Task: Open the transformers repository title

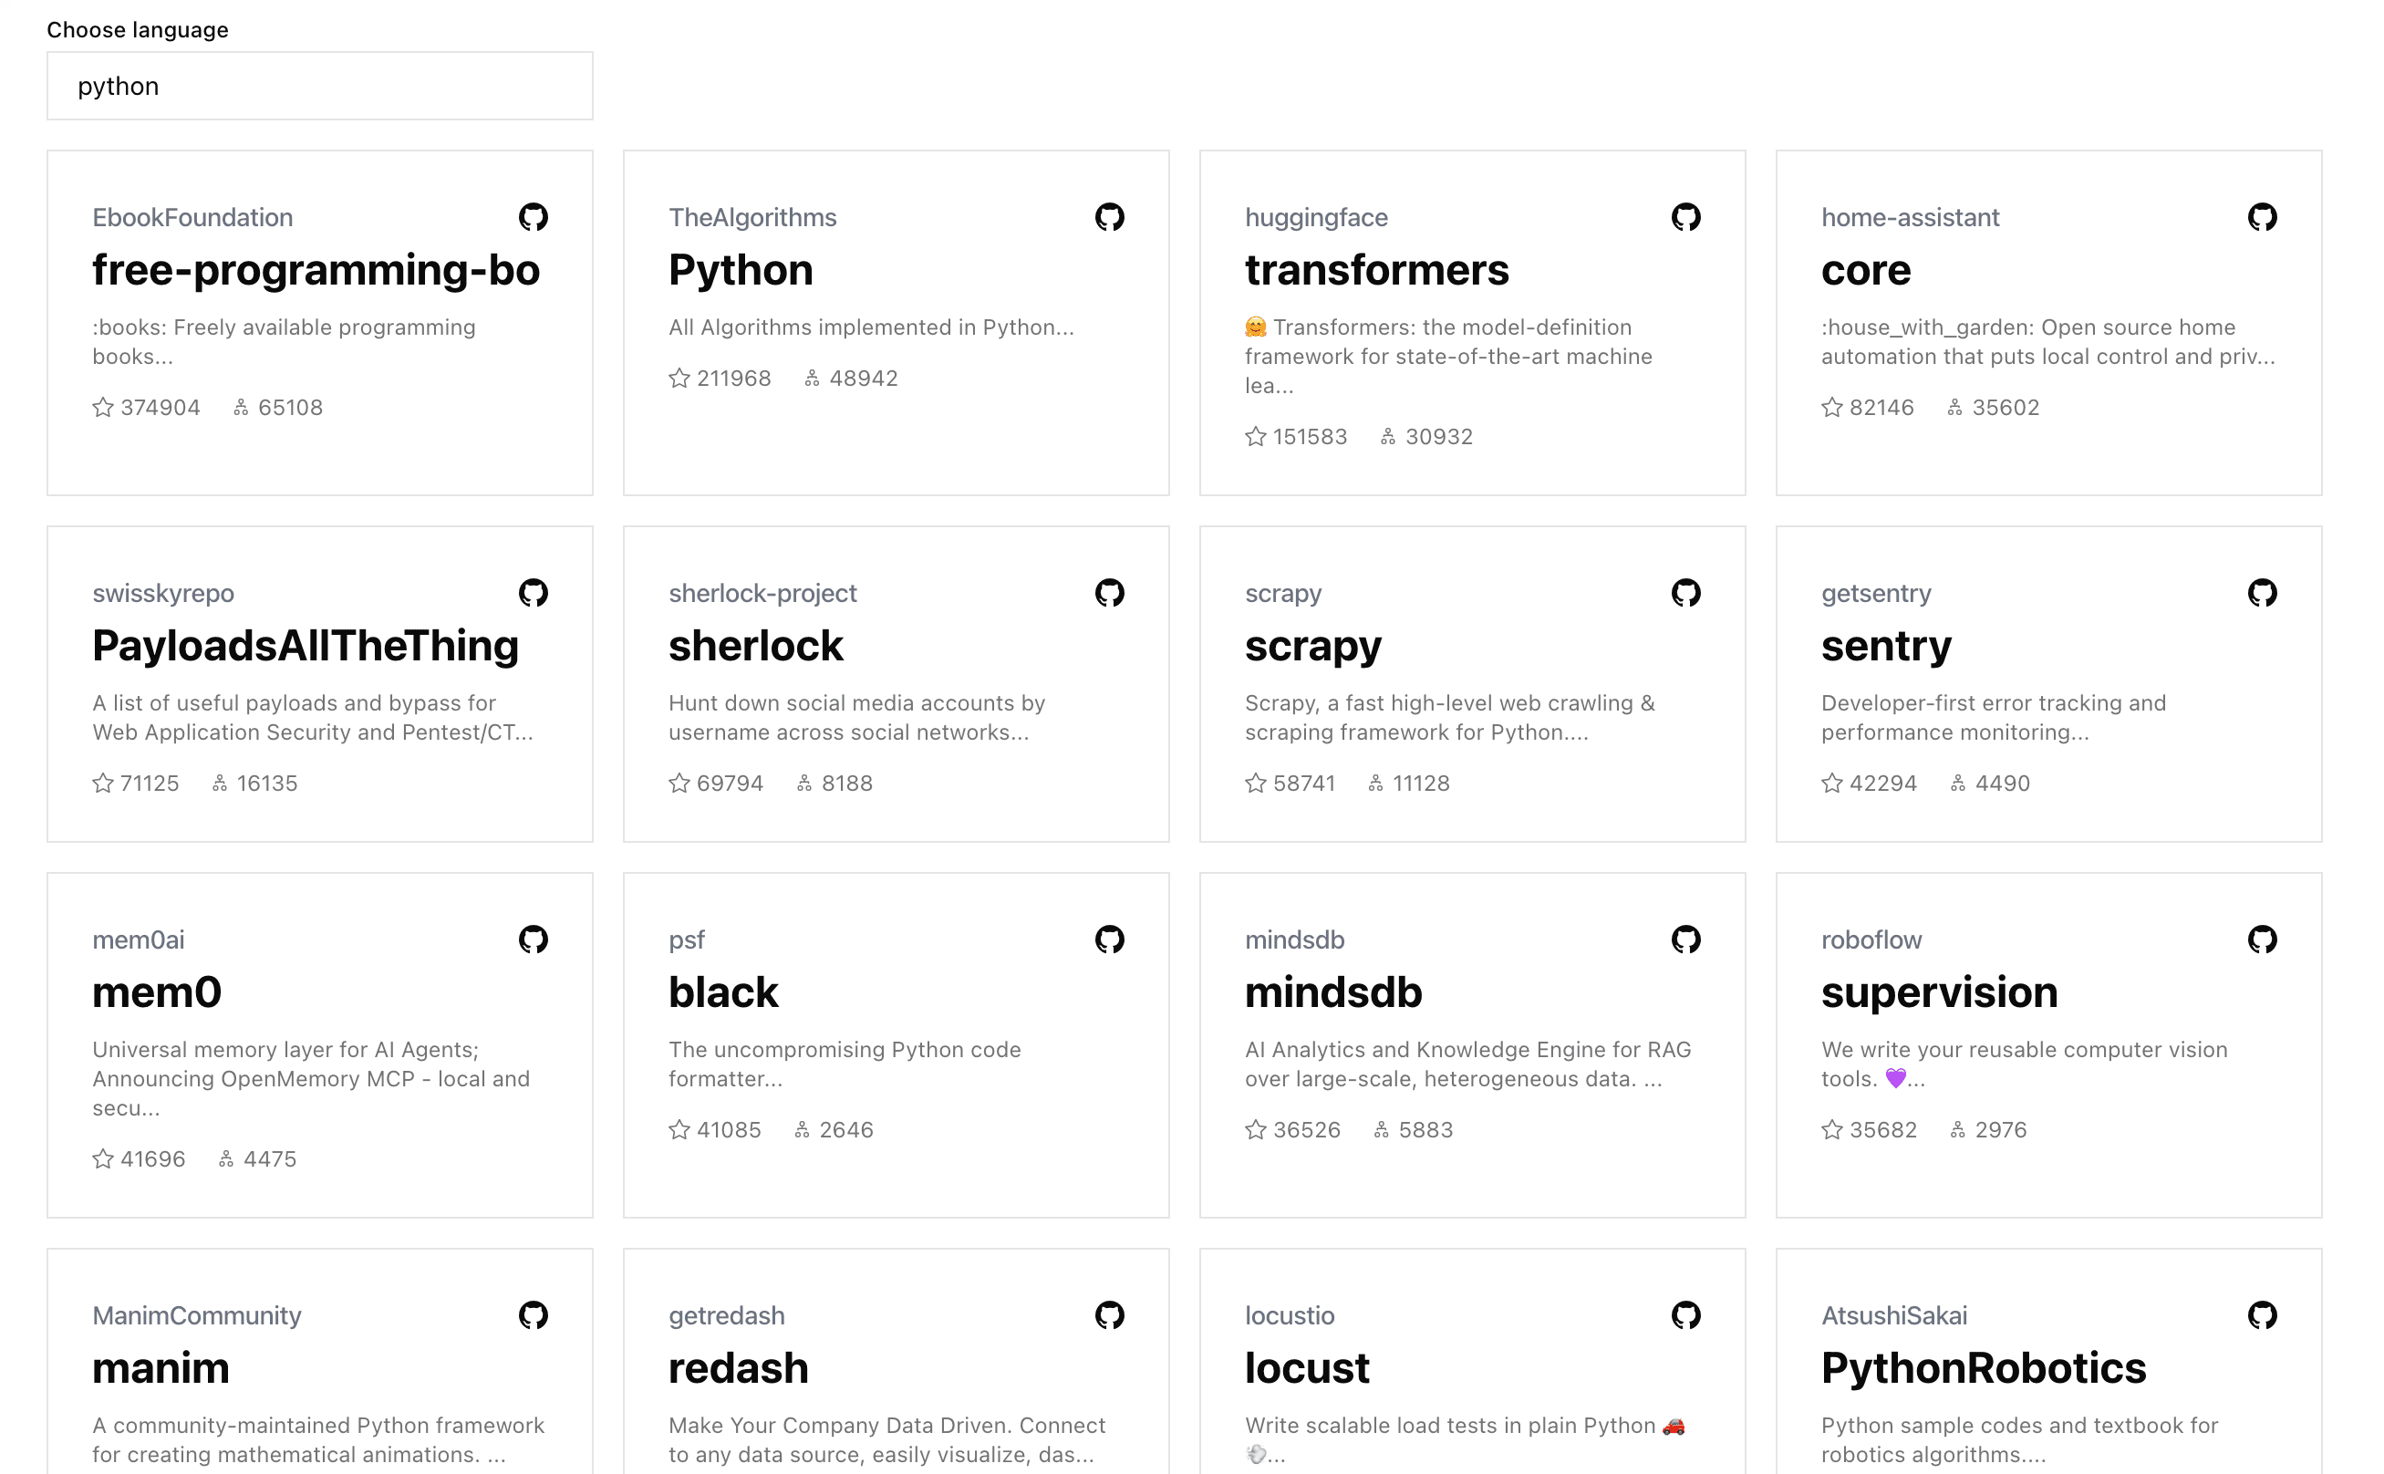Action: click(x=1376, y=270)
